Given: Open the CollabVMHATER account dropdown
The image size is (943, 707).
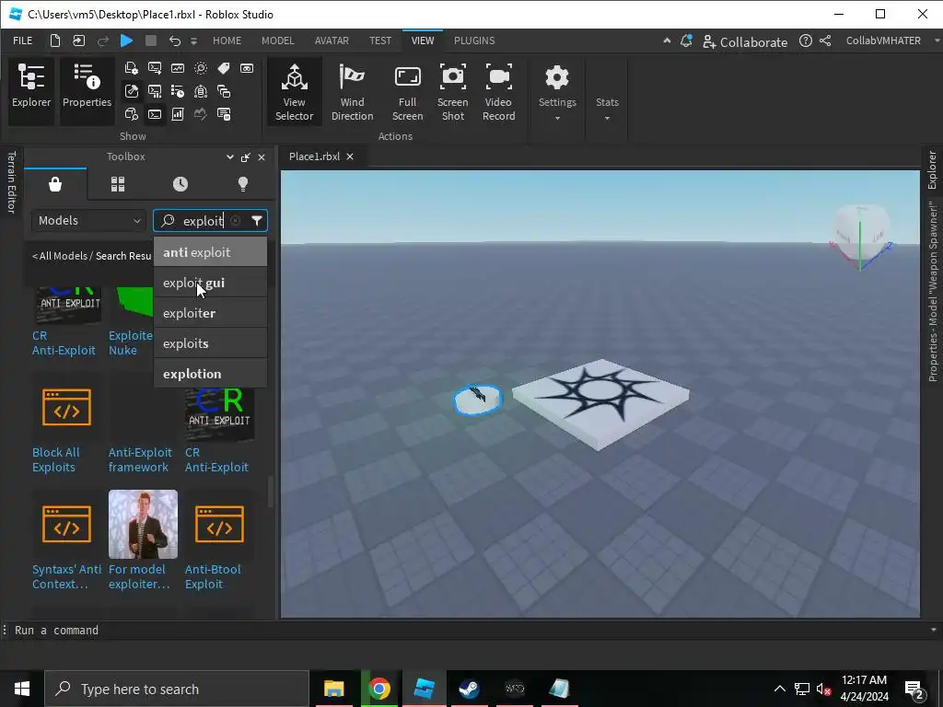Looking at the screenshot, I should tap(891, 41).
